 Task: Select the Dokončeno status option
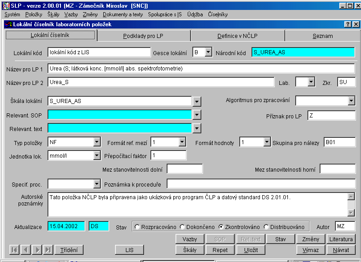pyautogui.click(x=182, y=227)
